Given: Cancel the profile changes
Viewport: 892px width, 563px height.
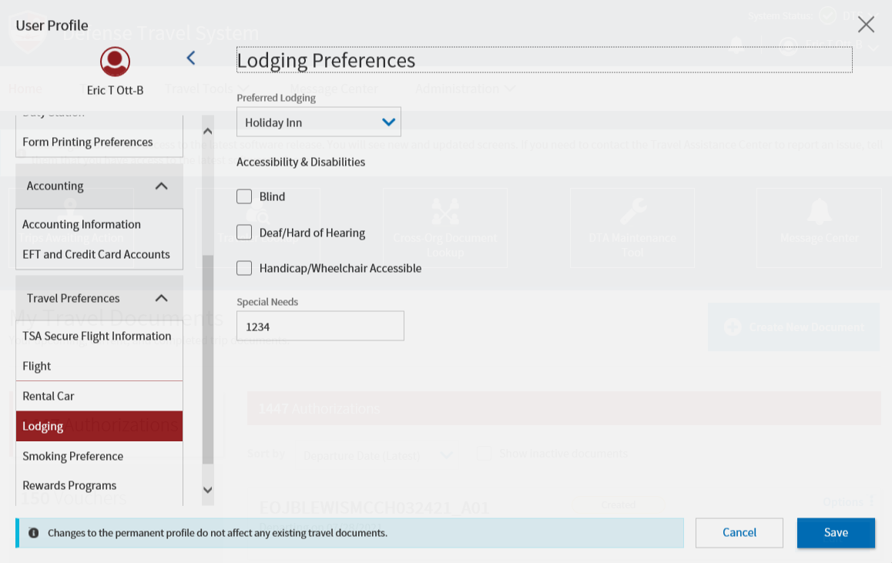Looking at the screenshot, I should (x=739, y=533).
